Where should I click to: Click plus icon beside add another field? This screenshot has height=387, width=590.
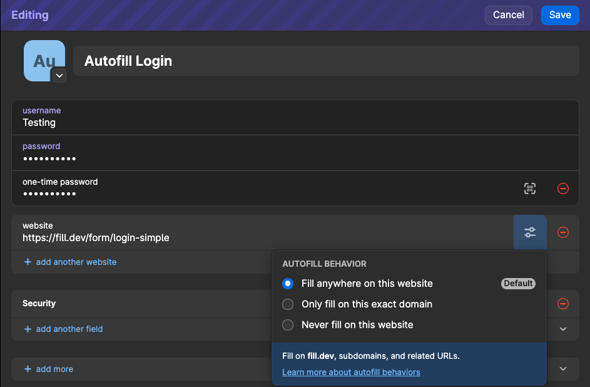click(28, 329)
